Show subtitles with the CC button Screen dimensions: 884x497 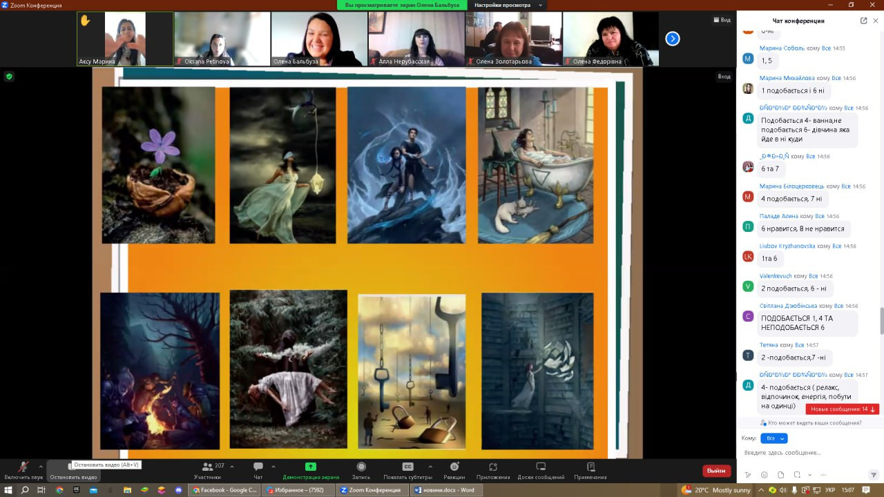[407, 470]
